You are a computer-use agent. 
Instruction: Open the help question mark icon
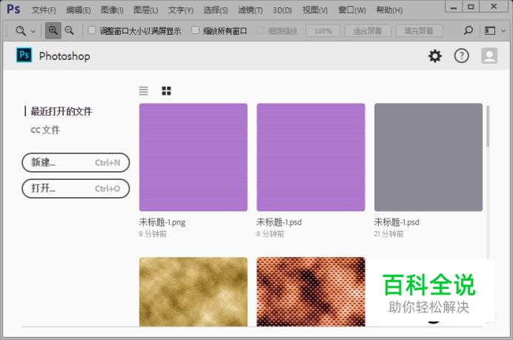[x=462, y=56]
